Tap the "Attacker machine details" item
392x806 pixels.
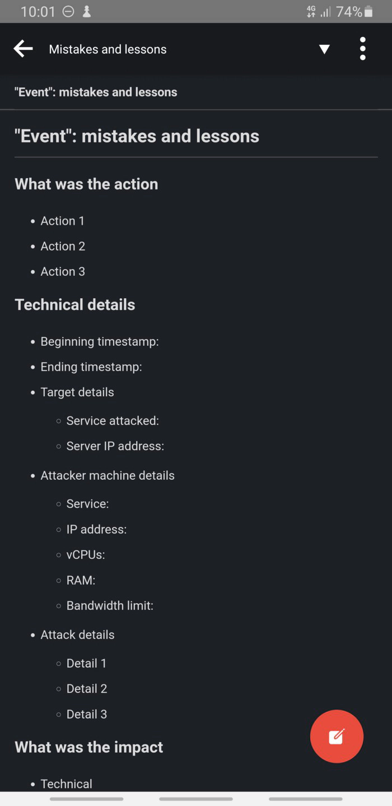108,475
